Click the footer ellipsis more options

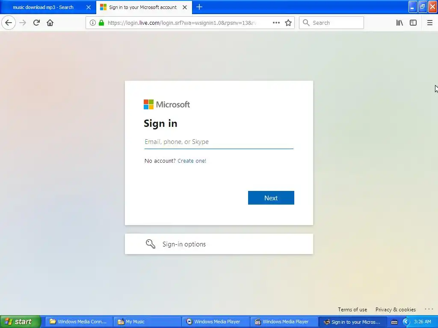click(x=429, y=309)
